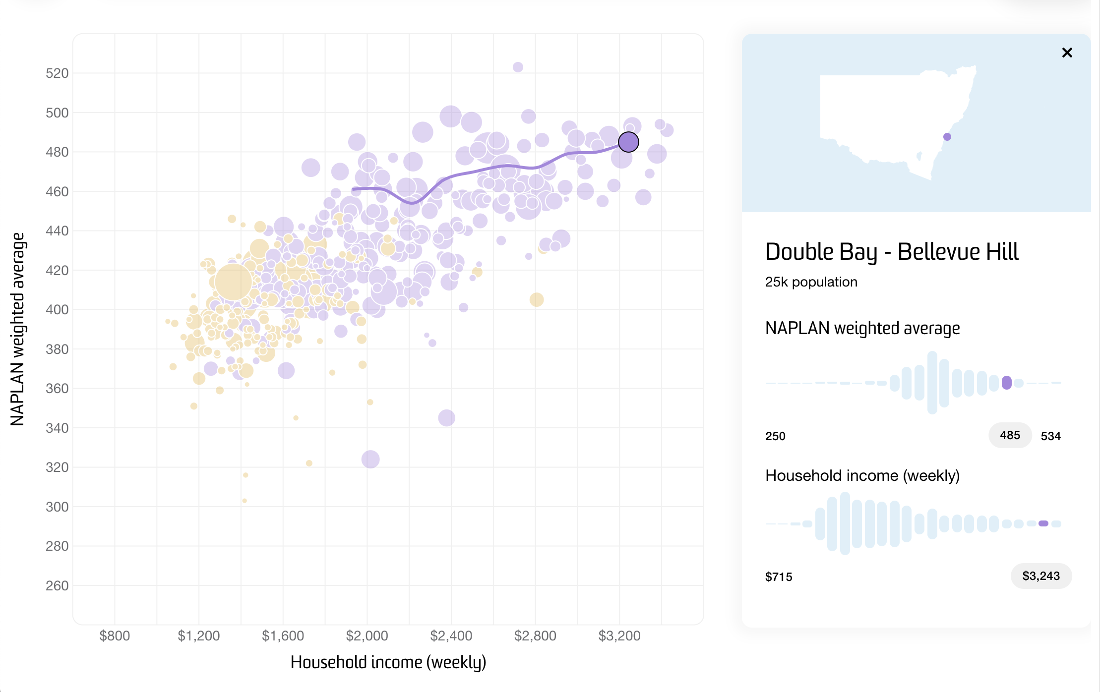Click the highlighted Double Bay bubble
The height and width of the screenshot is (692, 1100).
[628, 142]
